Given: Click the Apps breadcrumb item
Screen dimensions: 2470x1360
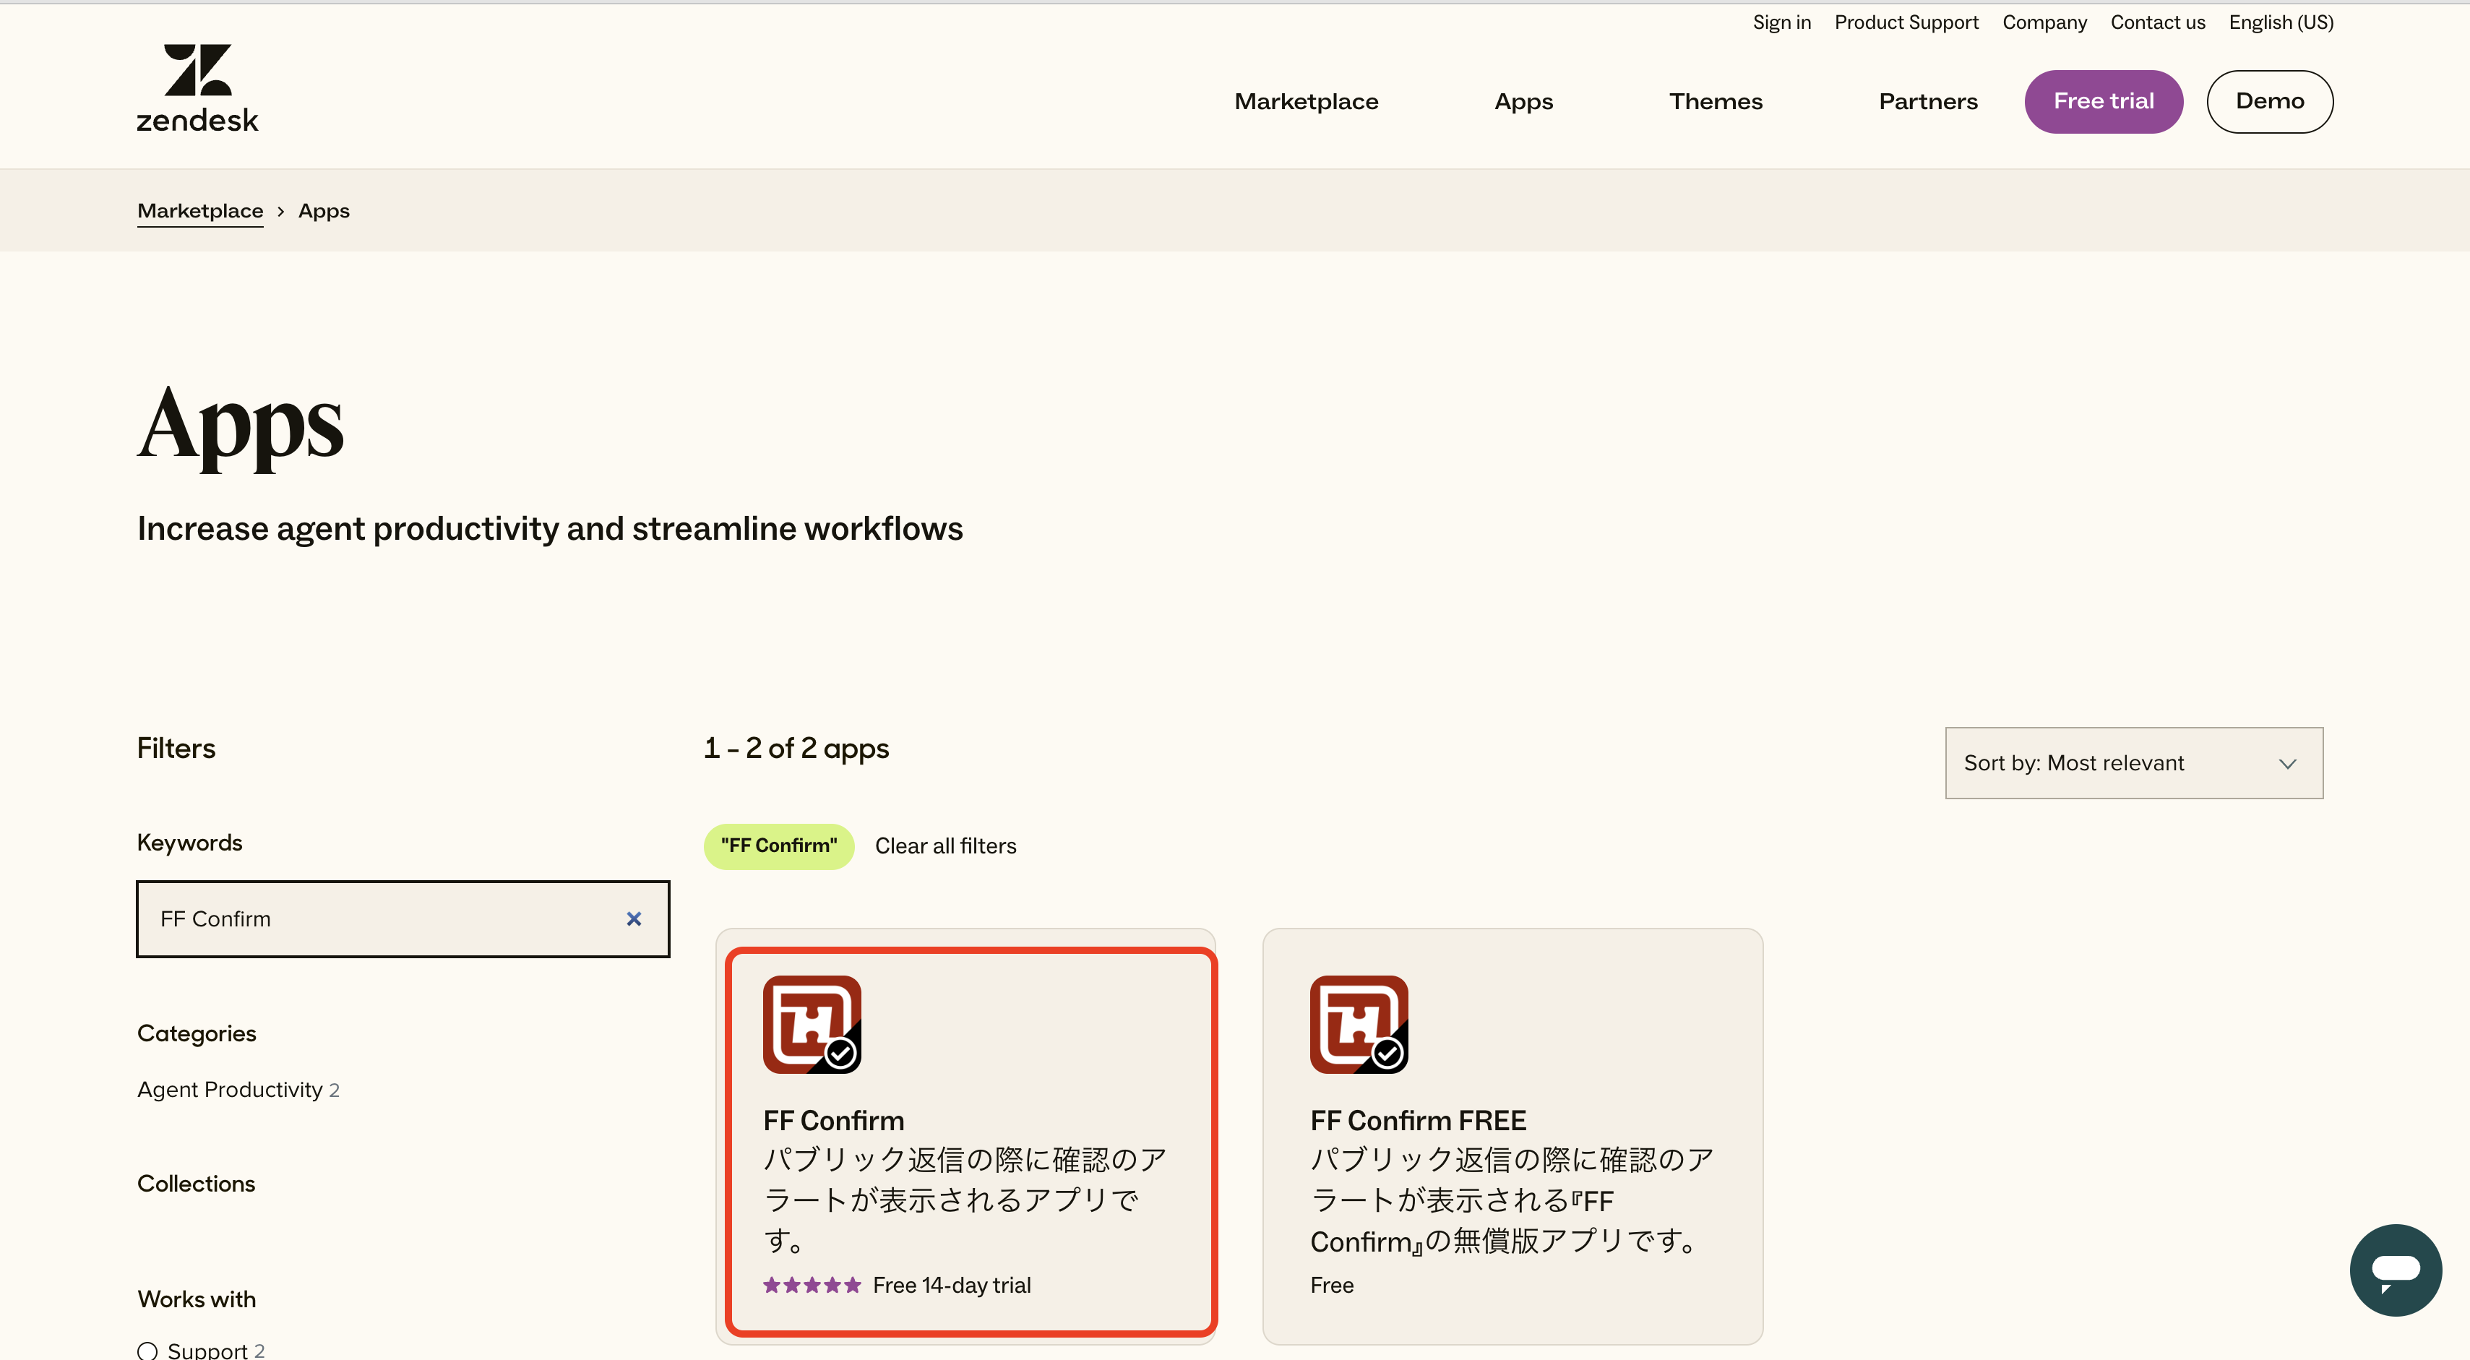Looking at the screenshot, I should pos(324,211).
